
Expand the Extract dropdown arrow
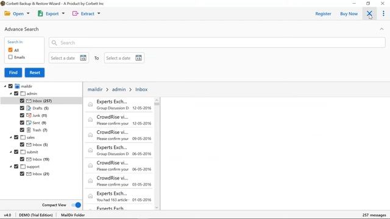(x=99, y=13)
